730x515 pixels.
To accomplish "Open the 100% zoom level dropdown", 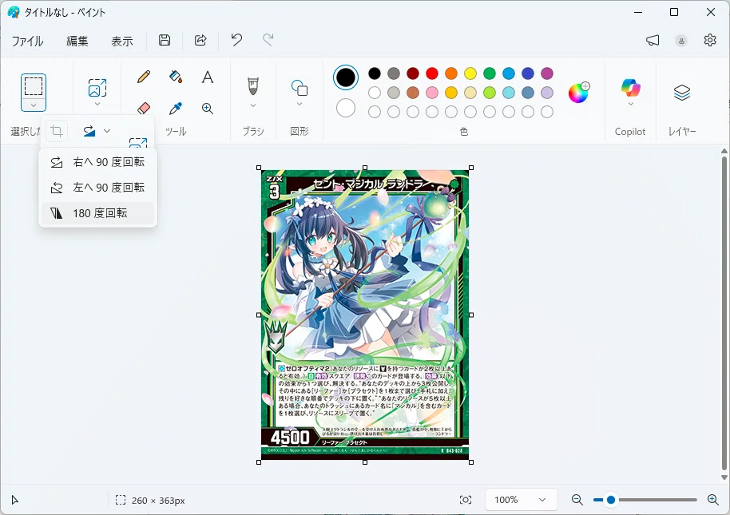I will click(521, 500).
